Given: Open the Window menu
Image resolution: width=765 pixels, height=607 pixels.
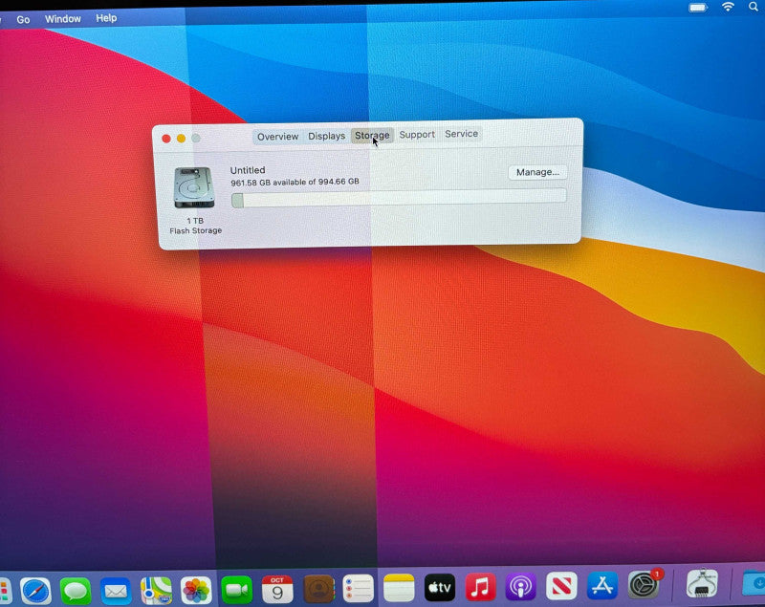Looking at the screenshot, I should (x=63, y=18).
